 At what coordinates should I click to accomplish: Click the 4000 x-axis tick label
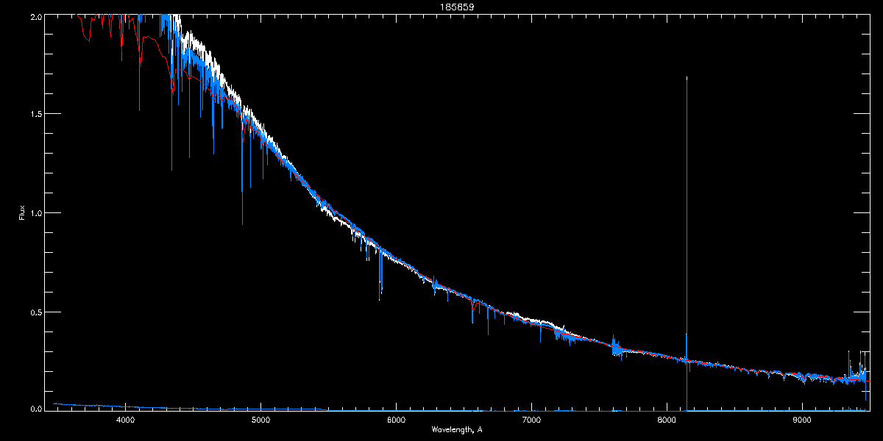tap(125, 420)
